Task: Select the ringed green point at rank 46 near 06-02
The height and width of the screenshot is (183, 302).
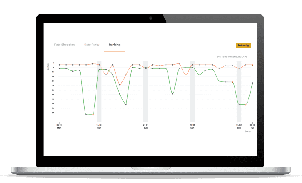Action: [246, 105]
